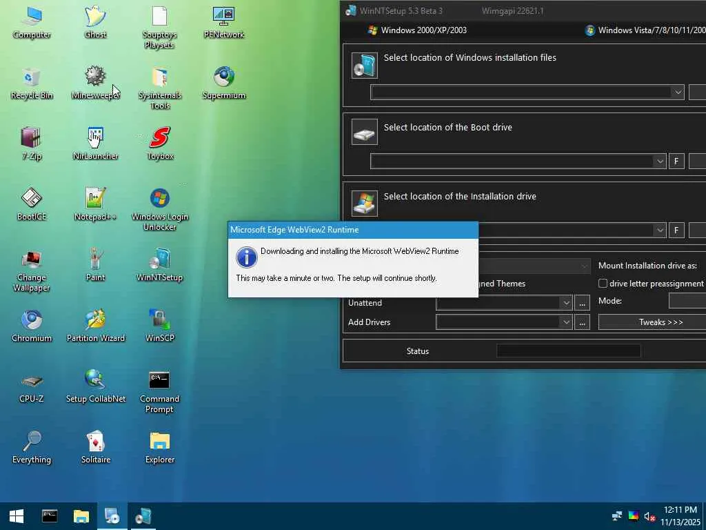706x530 pixels.
Task: Open Paint from the desktop
Action: 95,266
